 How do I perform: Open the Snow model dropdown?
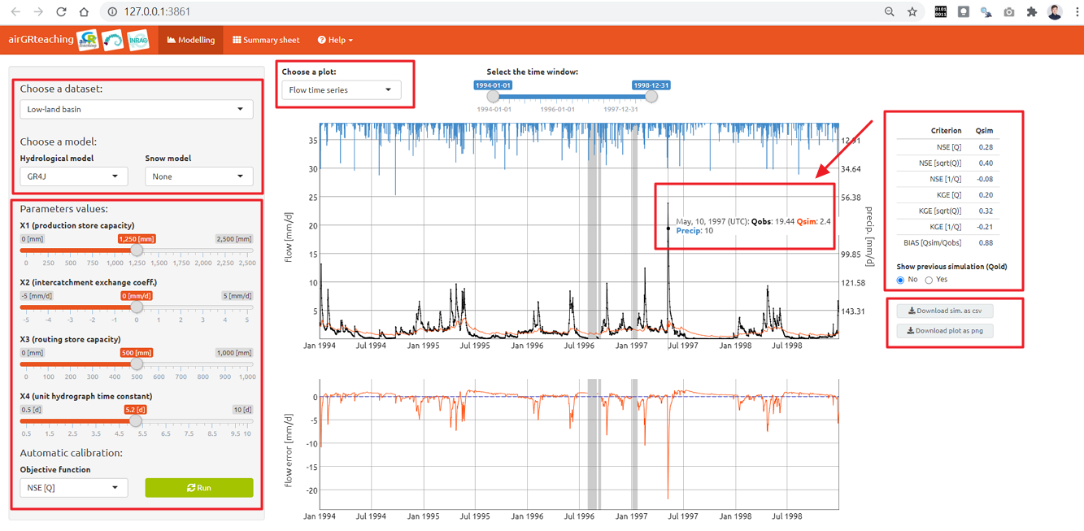[199, 176]
